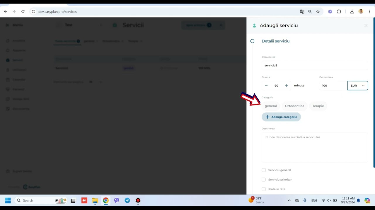Image resolution: width=375 pixels, height=210 pixels.
Task: Open the Chrome profile avatar
Action: 361,12
